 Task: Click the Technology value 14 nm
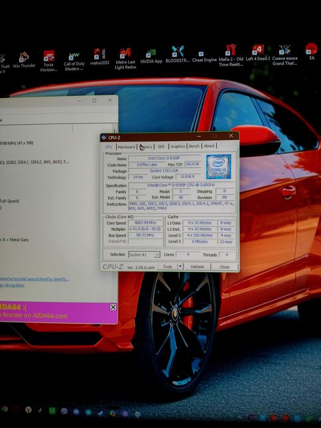point(138,177)
